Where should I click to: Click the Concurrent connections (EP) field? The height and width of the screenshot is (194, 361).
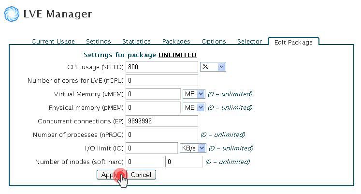[162, 121]
